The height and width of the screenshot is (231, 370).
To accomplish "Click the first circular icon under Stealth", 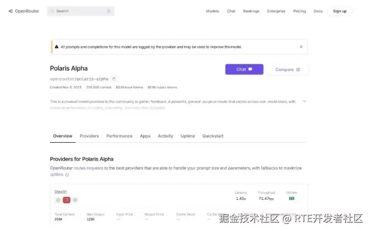I will click(58, 200).
